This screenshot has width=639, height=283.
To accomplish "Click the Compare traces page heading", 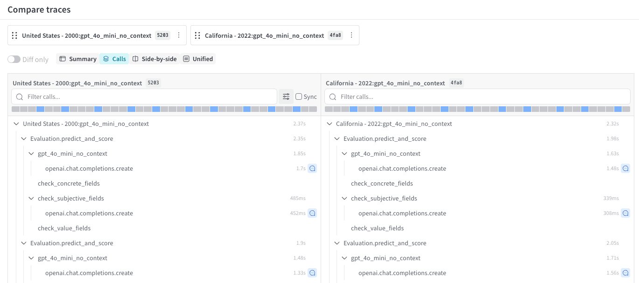I will (39, 9).
